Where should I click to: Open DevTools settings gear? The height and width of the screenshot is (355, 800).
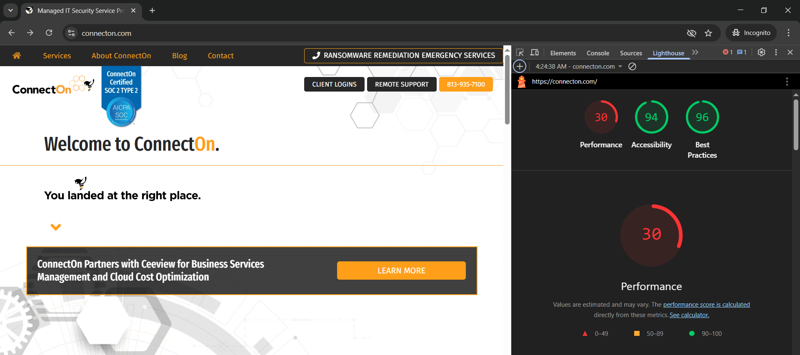click(761, 52)
